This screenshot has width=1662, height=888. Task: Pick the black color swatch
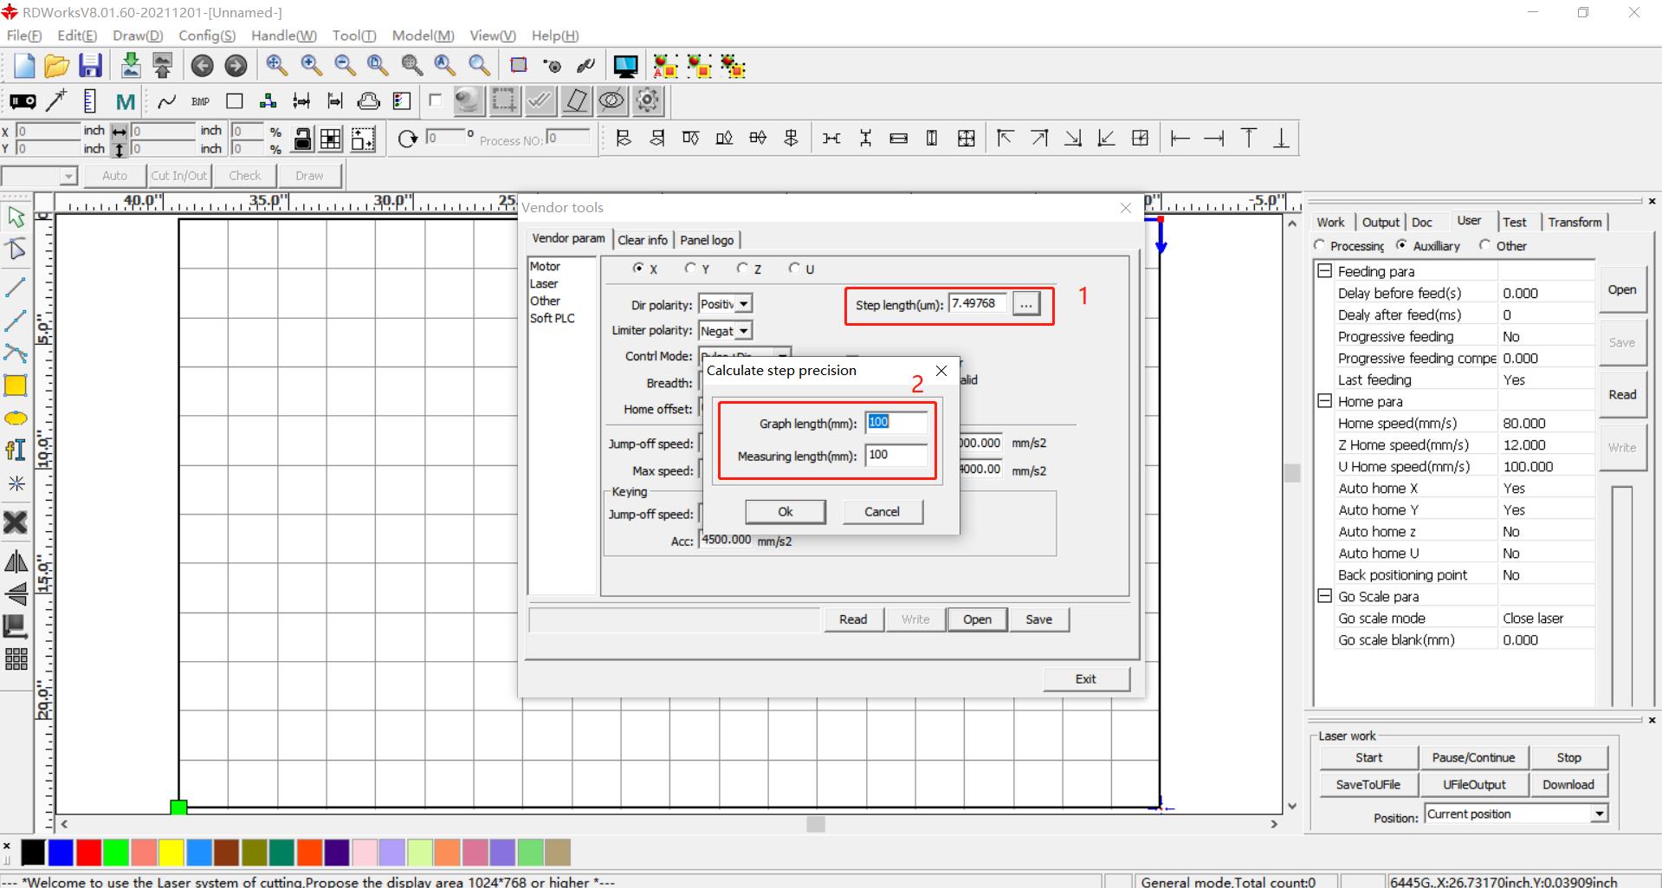click(33, 852)
